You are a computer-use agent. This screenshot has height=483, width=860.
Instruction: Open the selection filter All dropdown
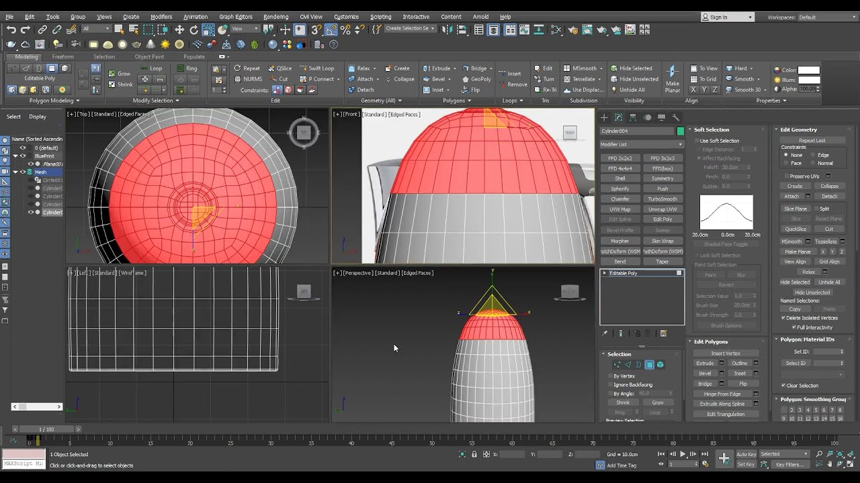(96, 29)
